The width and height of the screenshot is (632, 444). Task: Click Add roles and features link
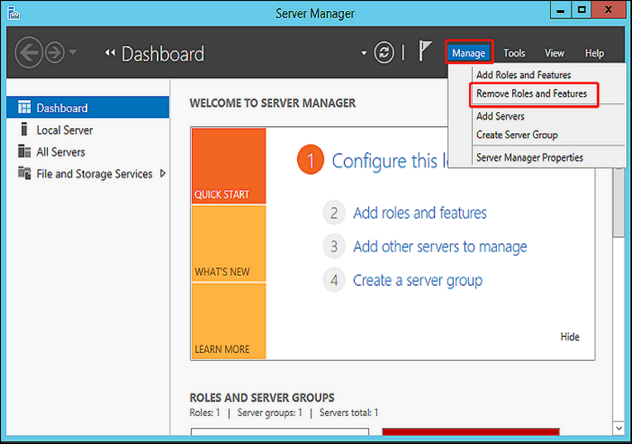click(420, 213)
